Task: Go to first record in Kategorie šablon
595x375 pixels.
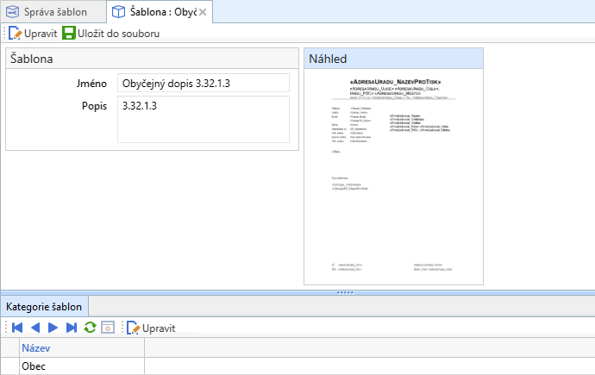Action: [16, 328]
